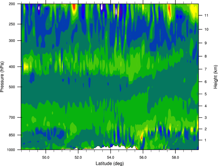Click the 200 pressure axis label
The width and height of the screenshot is (218, 166).
[x=12, y=4]
